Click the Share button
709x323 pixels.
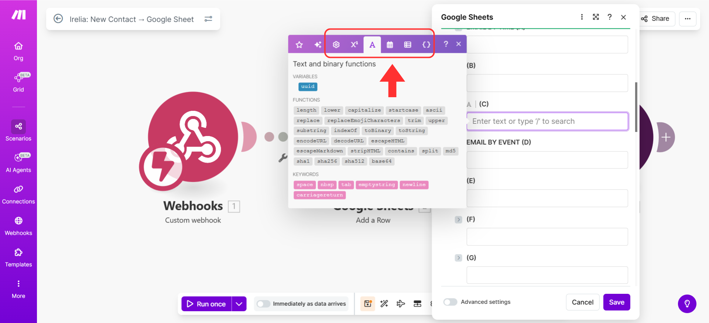[x=655, y=18]
